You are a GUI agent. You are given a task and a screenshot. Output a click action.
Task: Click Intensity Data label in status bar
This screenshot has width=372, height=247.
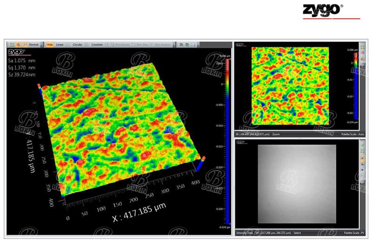(x=245, y=233)
